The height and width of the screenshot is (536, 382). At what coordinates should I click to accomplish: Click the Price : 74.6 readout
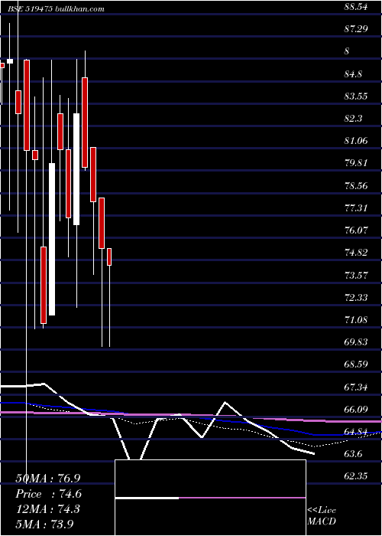pos(48,494)
